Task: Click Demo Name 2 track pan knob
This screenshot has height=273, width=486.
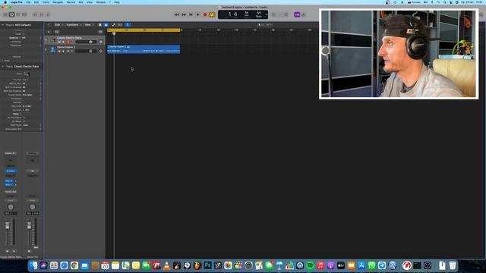Action: tap(101, 51)
